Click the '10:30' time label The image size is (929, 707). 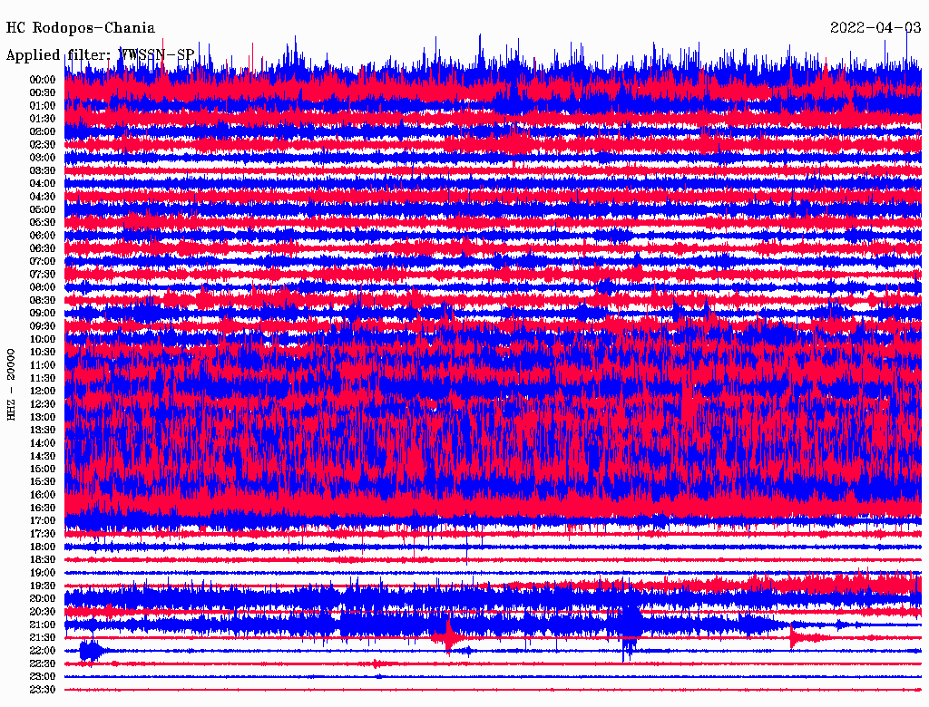[x=43, y=353]
